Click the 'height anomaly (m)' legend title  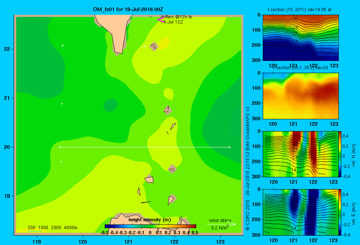150,220
